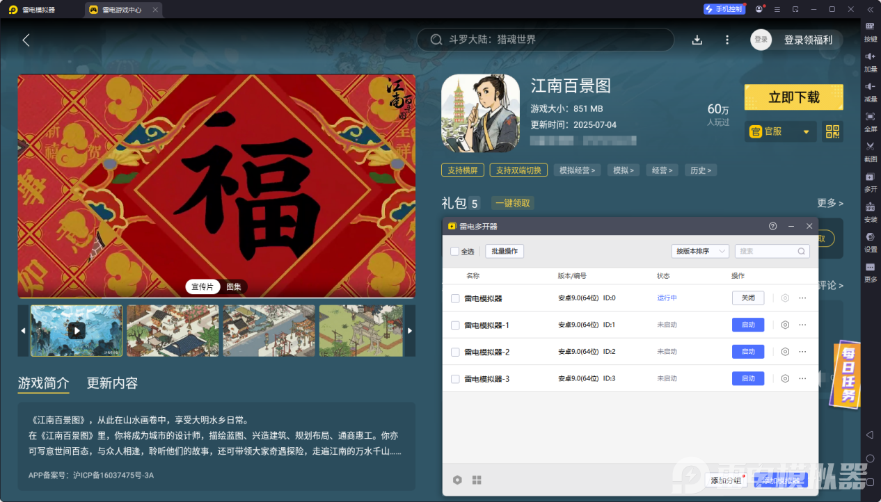Play the trailer video thumbnail

click(77, 330)
